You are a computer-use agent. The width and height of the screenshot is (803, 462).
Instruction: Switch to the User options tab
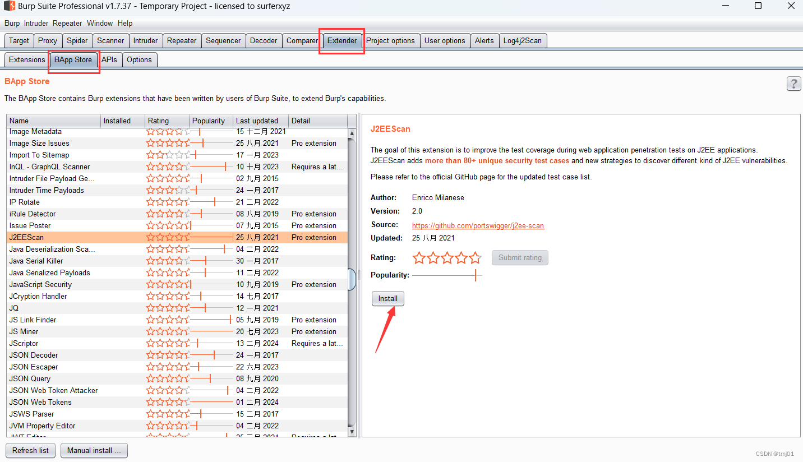pos(445,40)
